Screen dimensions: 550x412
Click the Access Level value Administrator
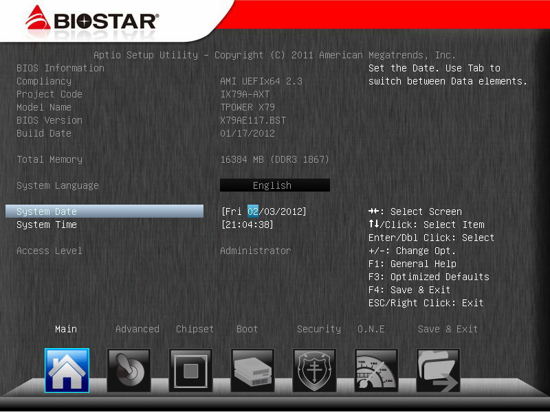pos(256,251)
